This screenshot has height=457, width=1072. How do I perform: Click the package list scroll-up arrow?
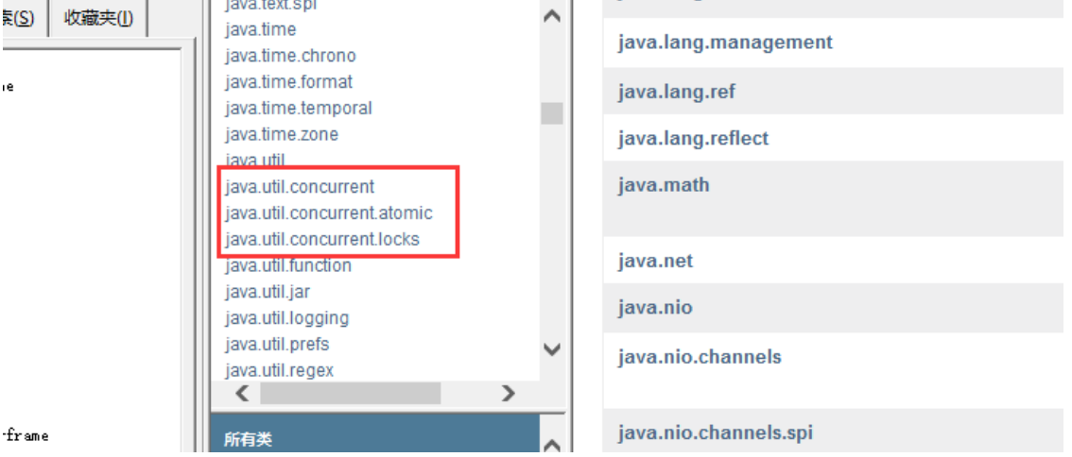[x=553, y=17]
